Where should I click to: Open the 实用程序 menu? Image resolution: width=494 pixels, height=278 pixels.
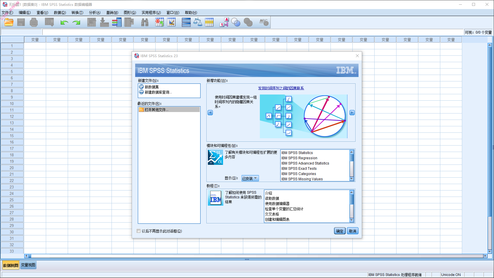coord(151,13)
